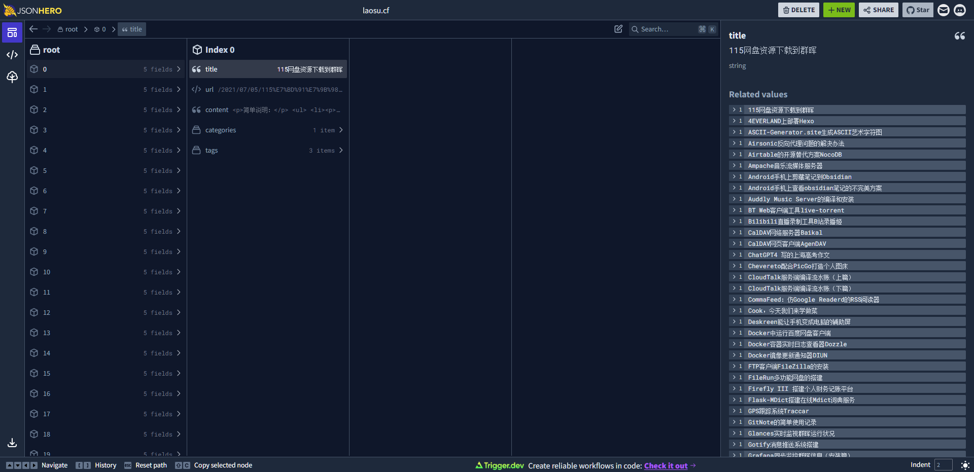The image size is (974, 472).
Task: Star the project on GitHub
Action: (x=918, y=10)
